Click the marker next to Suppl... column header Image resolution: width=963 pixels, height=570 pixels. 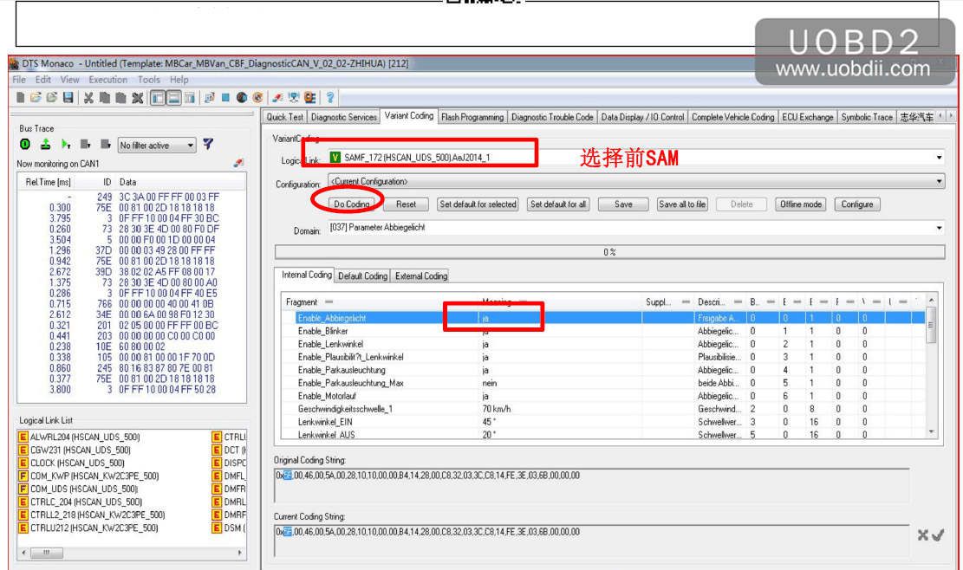(x=686, y=301)
